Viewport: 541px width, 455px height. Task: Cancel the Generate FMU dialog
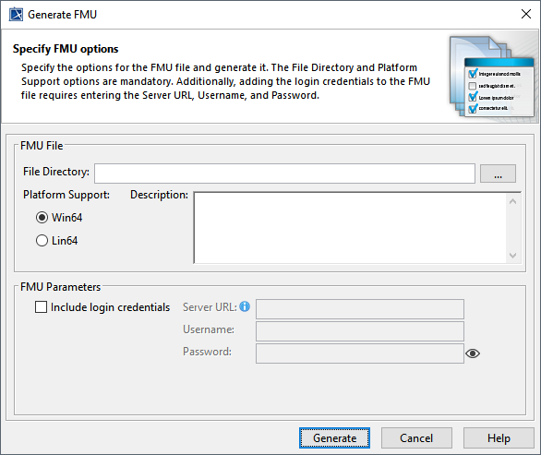(416, 438)
